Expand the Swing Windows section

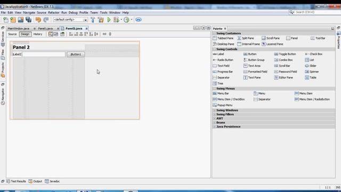[214, 110]
